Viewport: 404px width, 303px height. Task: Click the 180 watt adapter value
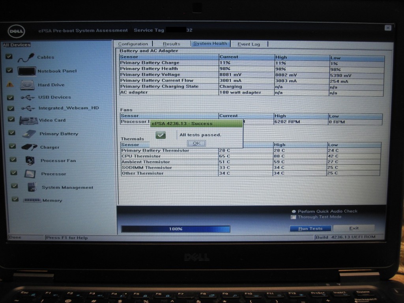(x=240, y=92)
